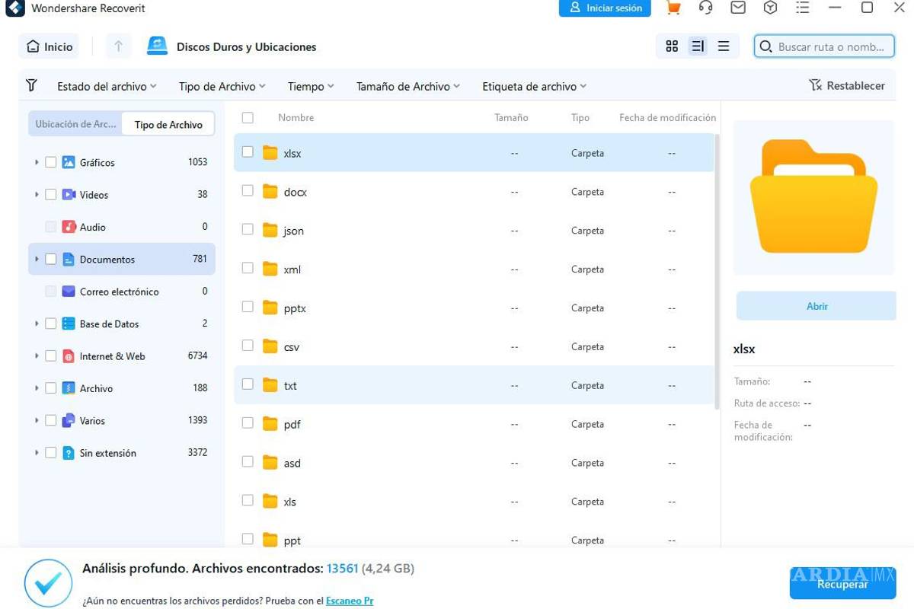The image size is (914, 609).
Task: Check the xlsx folder checkbox
Action: (x=248, y=151)
